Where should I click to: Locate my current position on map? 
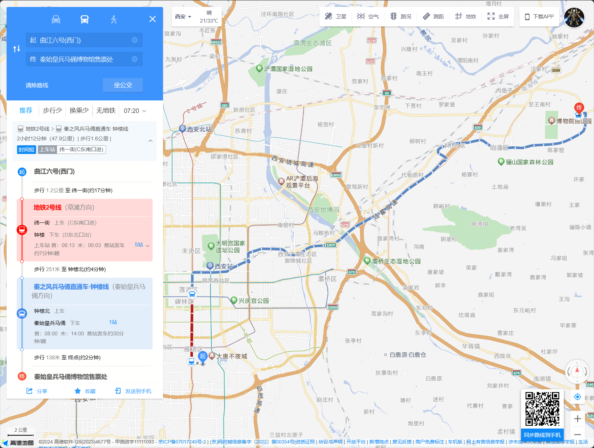(577, 397)
